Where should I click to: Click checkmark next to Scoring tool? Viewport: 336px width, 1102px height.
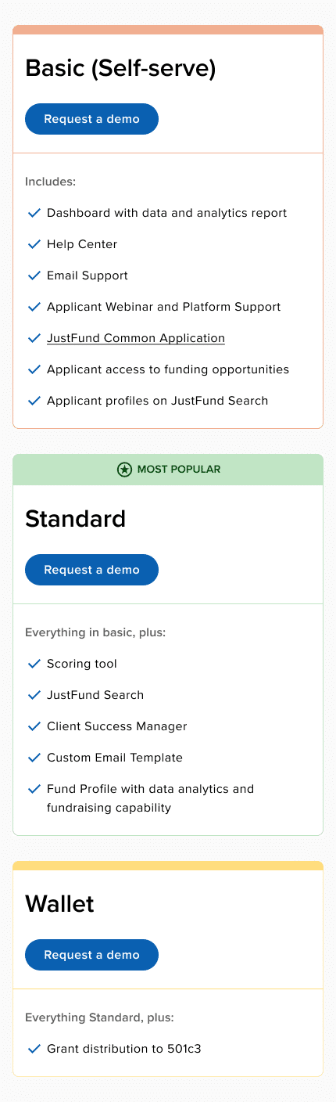(34, 664)
